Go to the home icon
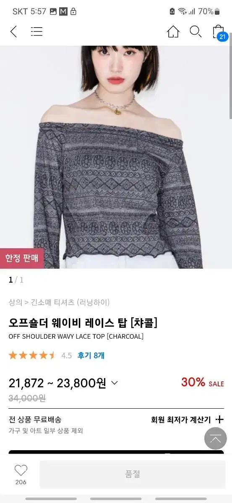Image resolution: width=232 pixels, height=503 pixels. [173, 31]
